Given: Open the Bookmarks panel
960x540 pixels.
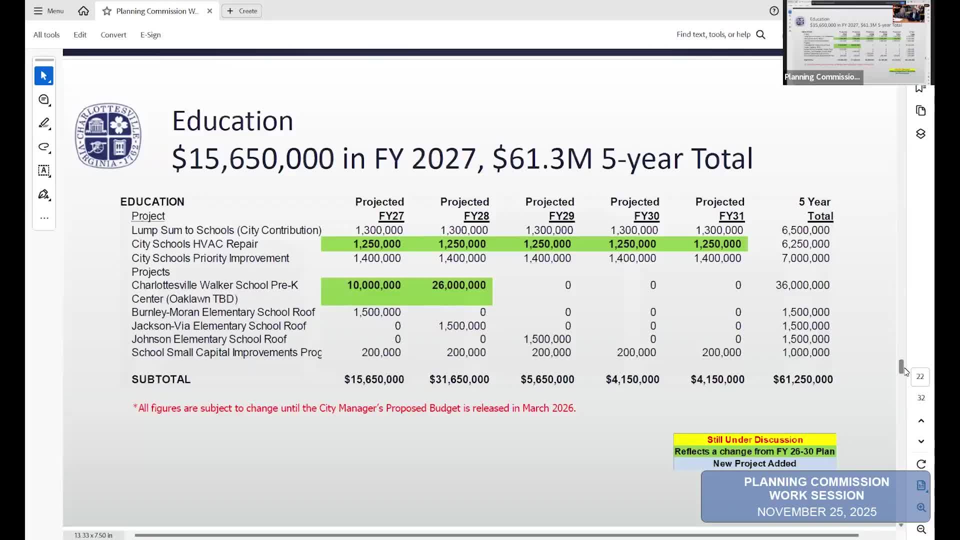Looking at the screenshot, I should coord(920,87).
